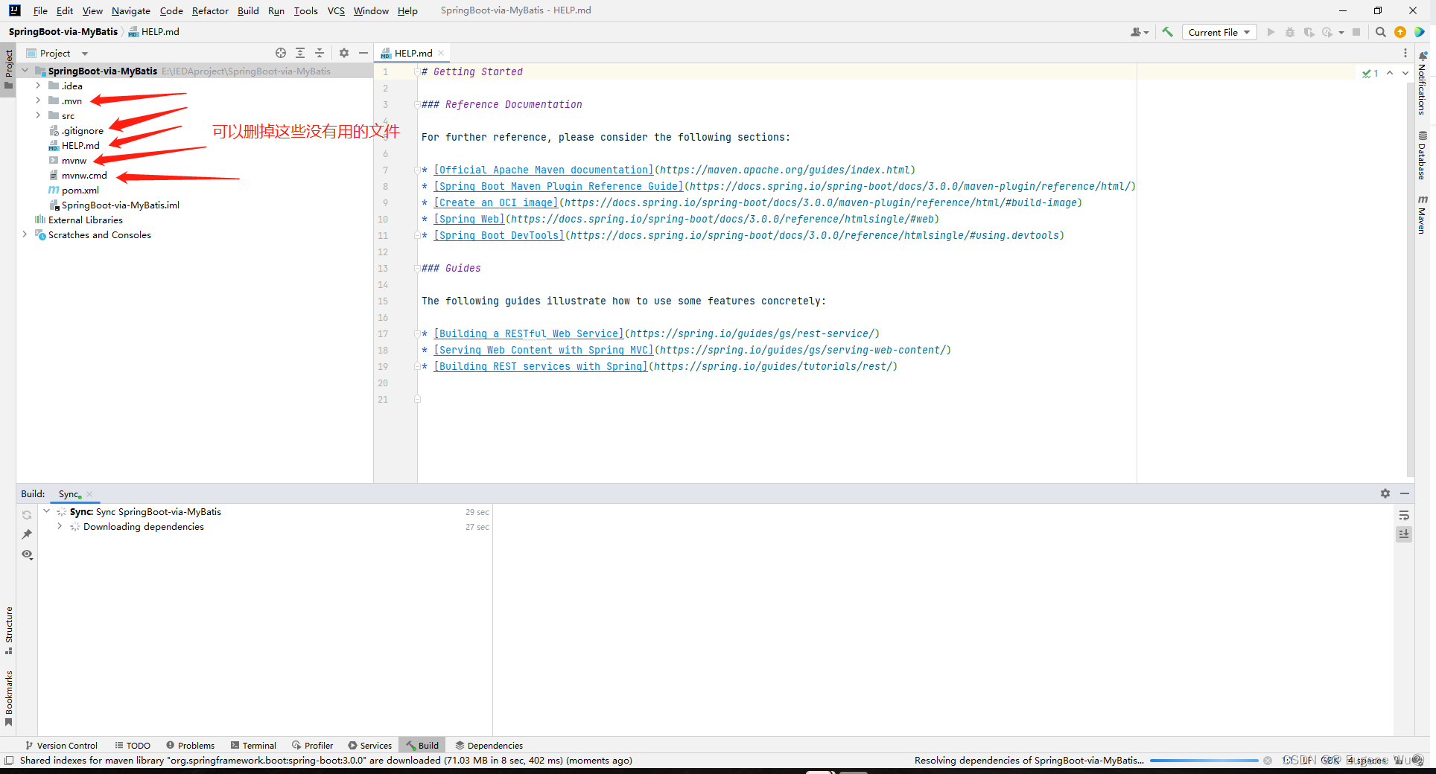Click the Debug bug icon in toolbar
The height and width of the screenshot is (774, 1436).
pos(1290,32)
